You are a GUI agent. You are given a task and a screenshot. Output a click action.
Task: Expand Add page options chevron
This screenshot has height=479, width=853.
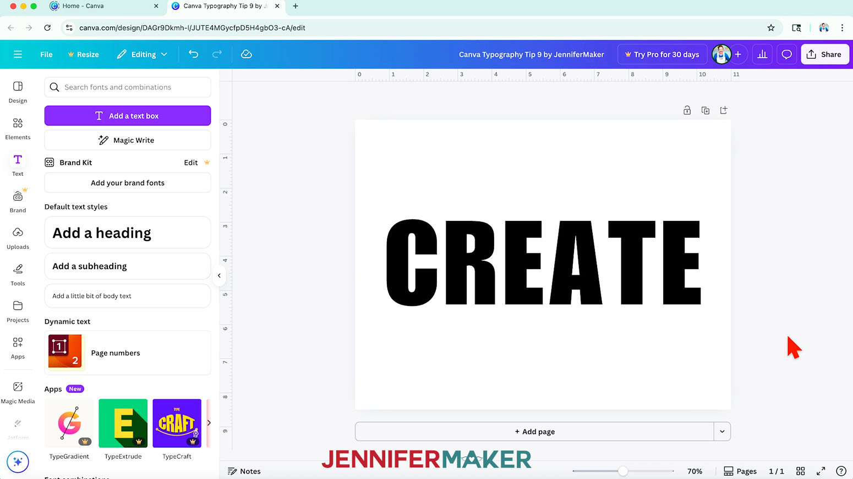pyautogui.click(x=722, y=432)
